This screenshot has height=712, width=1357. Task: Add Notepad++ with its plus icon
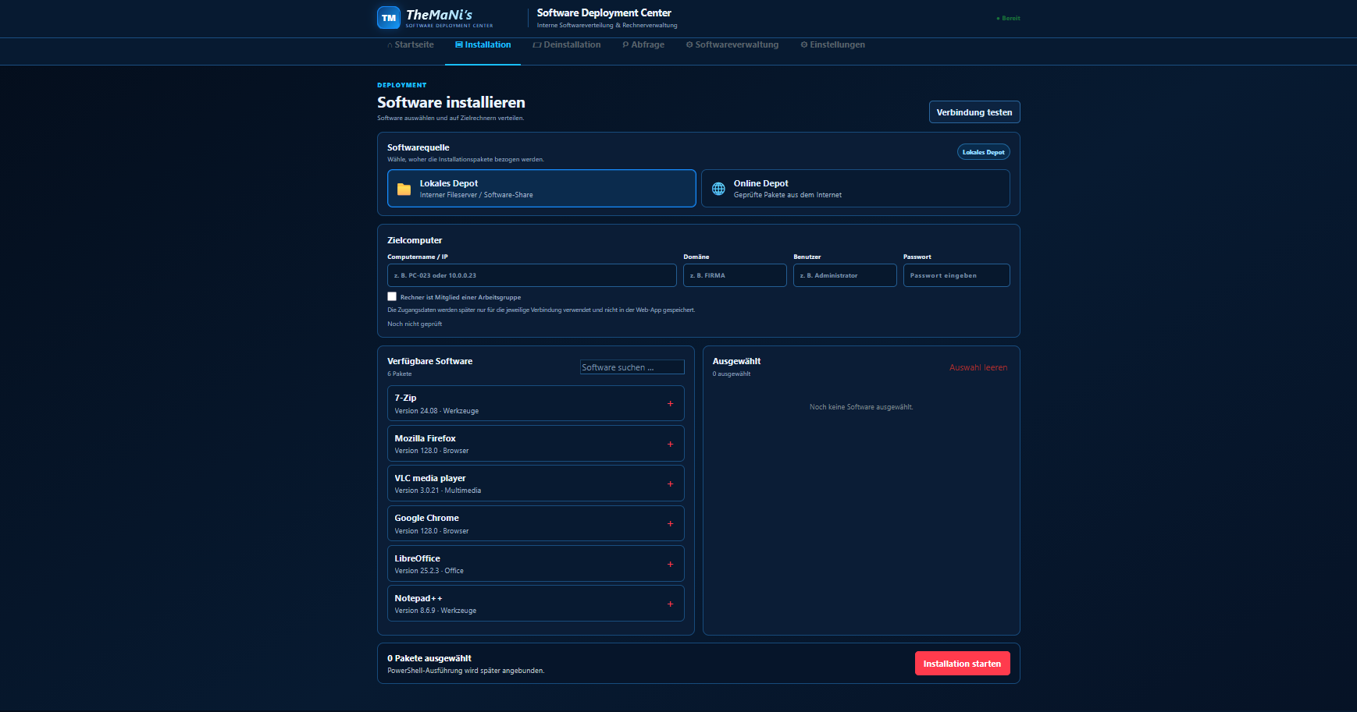click(x=670, y=604)
